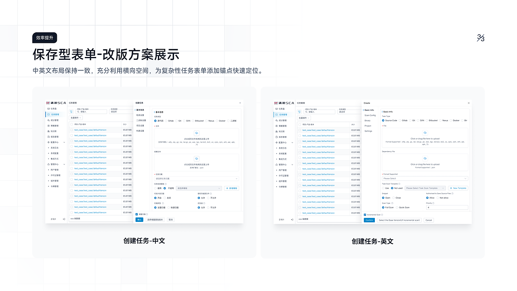This screenshot has width=517, height=291.
Task: Close the Create drawer with X
Action: coord(469,103)
